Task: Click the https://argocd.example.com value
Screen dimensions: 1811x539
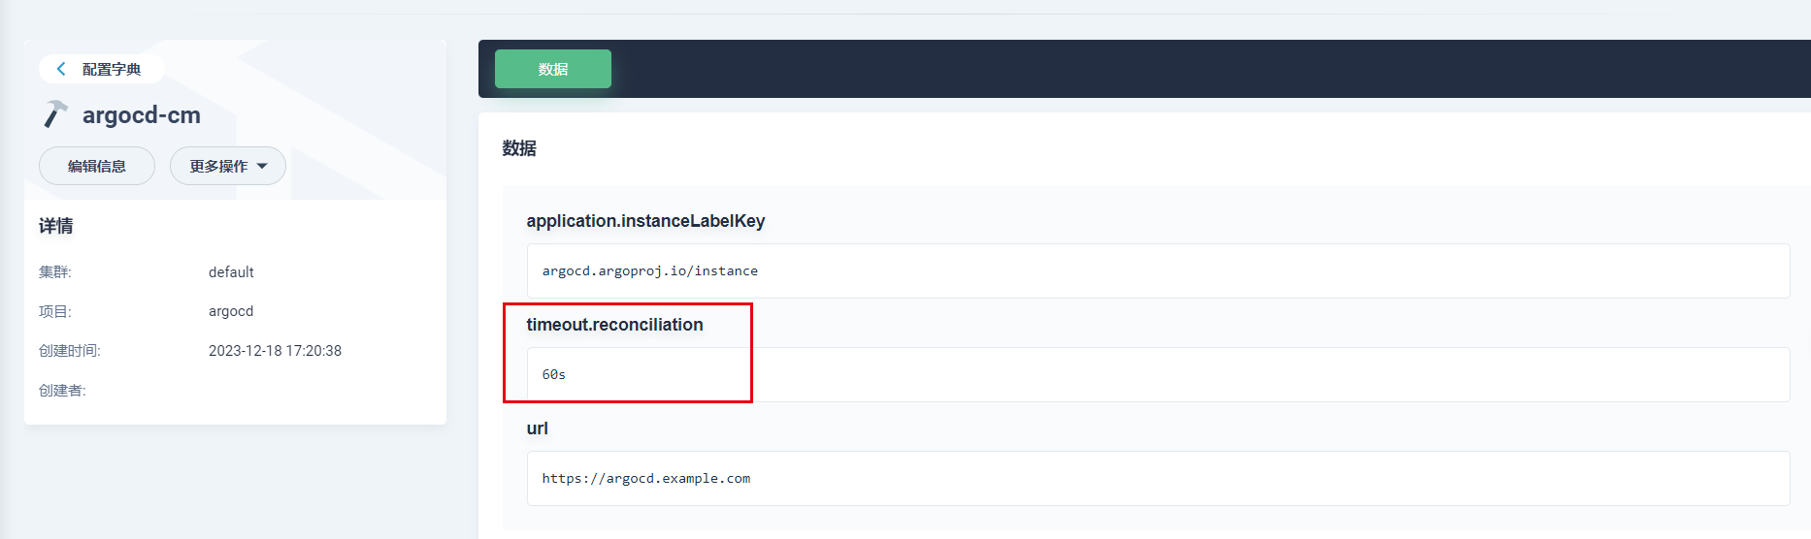Action: click(645, 478)
